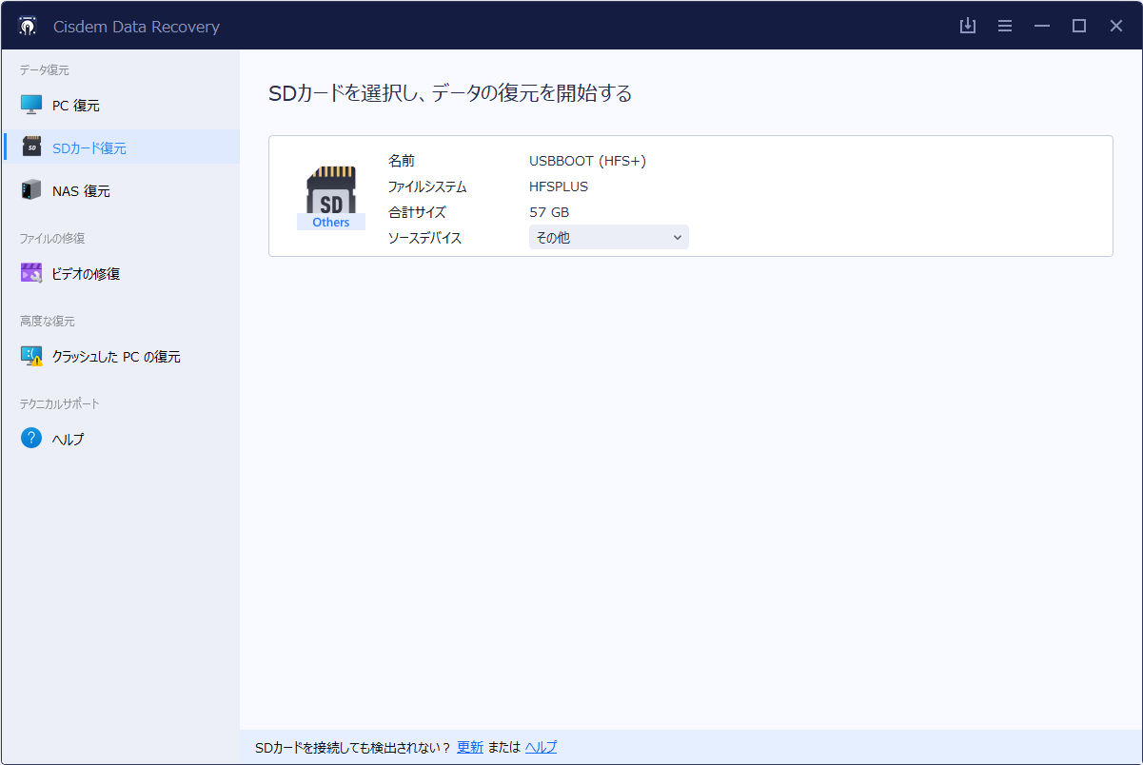Select the USBBOOT (HFS+) device name
The width and height of the screenshot is (1143, 765).
(587, 161)
